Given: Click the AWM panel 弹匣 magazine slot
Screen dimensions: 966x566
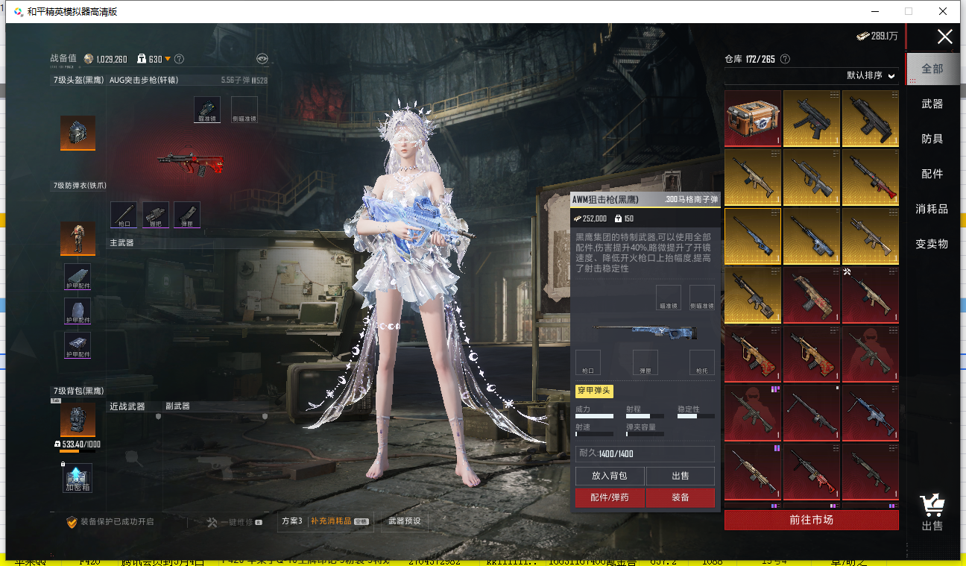Looking at the screenshot, I should click(645, 362).
